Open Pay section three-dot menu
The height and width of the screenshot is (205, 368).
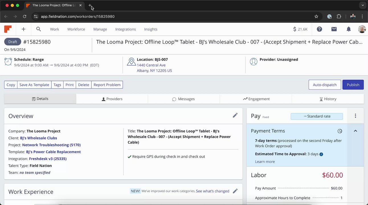355,116
